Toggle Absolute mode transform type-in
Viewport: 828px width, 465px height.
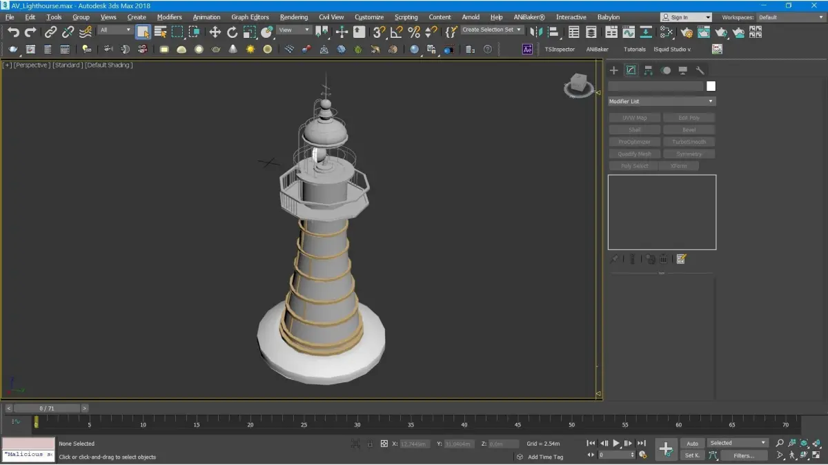pyautogui.click(x=384, y=444)
